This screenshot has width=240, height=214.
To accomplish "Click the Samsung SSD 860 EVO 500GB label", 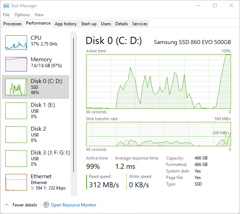I will tap(192, 42).
